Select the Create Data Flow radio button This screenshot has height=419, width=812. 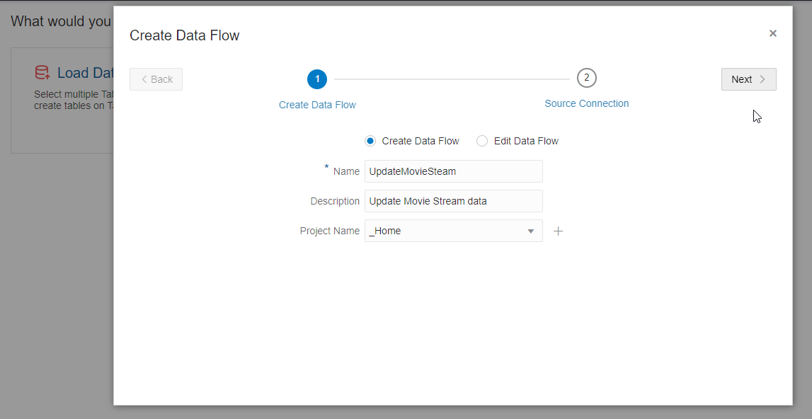point(370,141)
